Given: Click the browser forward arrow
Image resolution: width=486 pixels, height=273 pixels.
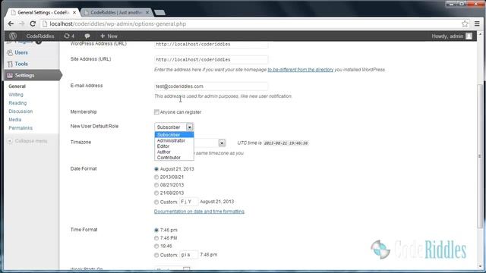Looking at the screenshot, I should (21, 24).
